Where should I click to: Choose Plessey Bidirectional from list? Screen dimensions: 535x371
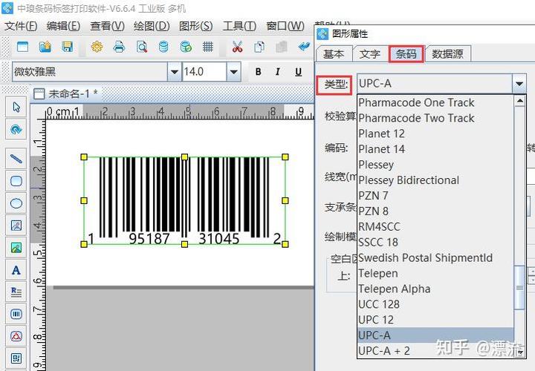coord(435,180)
